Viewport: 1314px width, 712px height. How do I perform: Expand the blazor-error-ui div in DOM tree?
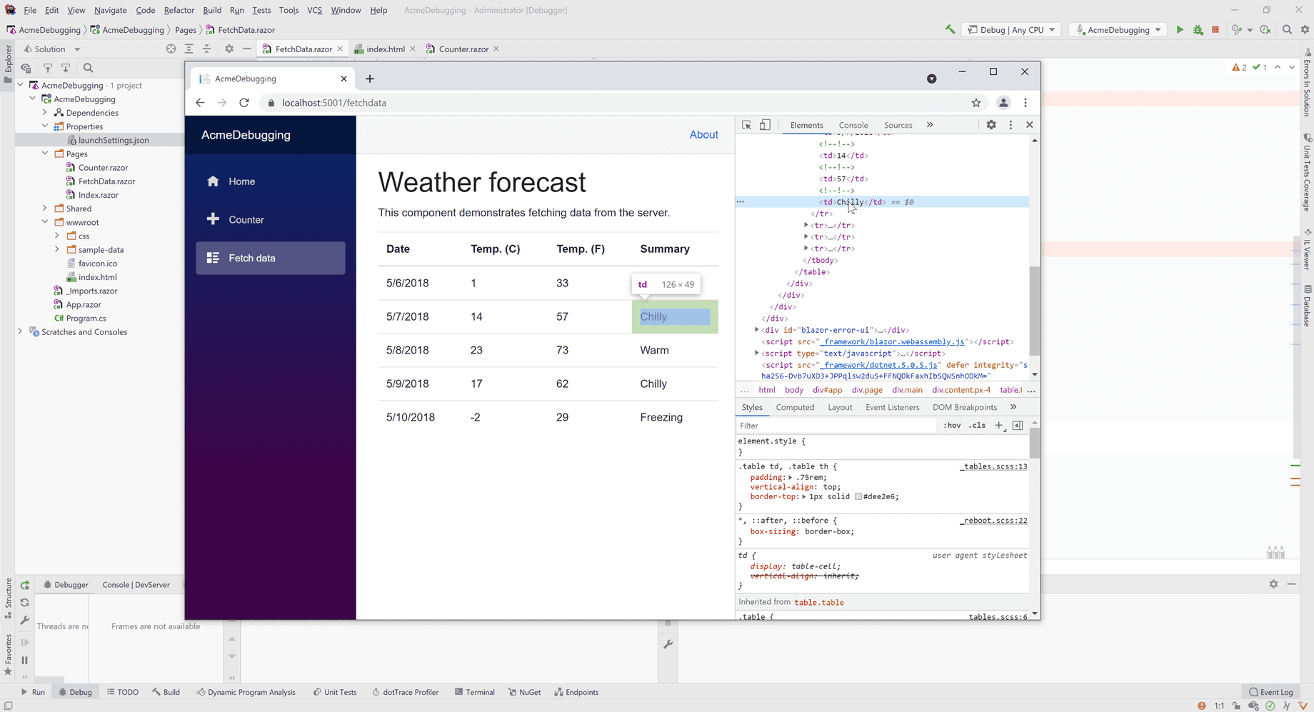(x=756, y=330)
